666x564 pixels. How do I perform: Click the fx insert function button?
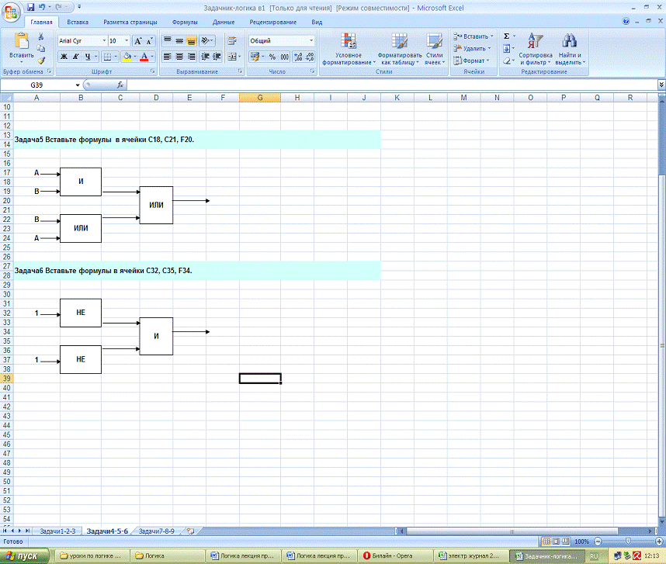tap(120, 85)
